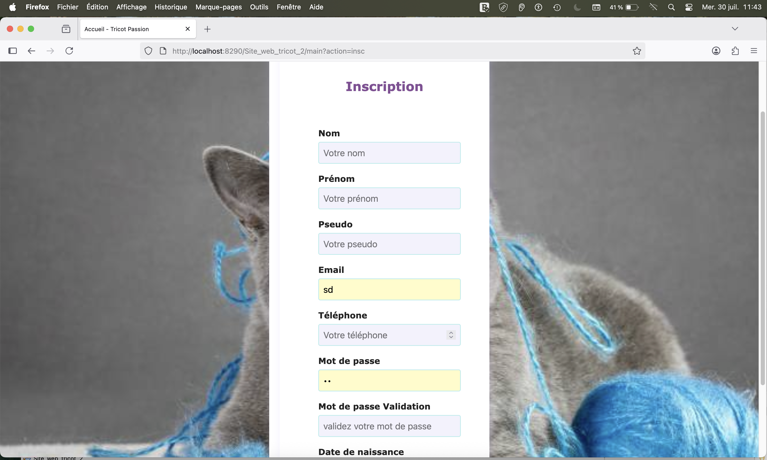
Task: Click the telephone field stepper up arrow
Action: click(x=451, y=333)
